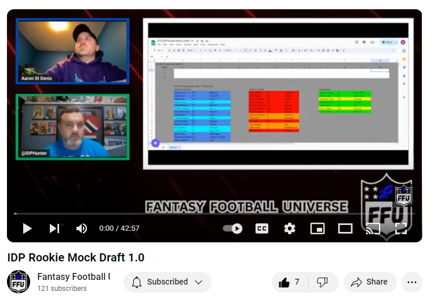The height and width of the screenshot is (299, 434).
Task: Skip to the next video
Action: coord(54,228)
